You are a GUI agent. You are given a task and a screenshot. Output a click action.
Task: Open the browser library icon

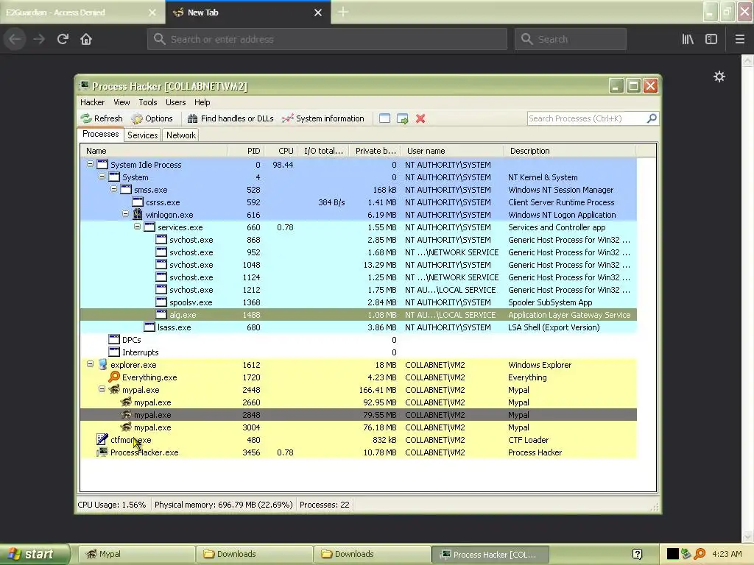tap(688, 39)
